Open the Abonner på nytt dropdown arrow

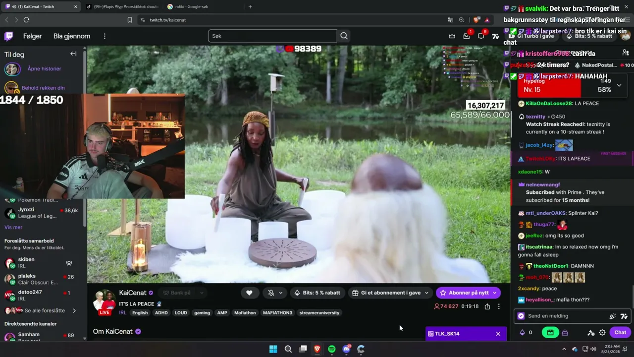[495, 293]
